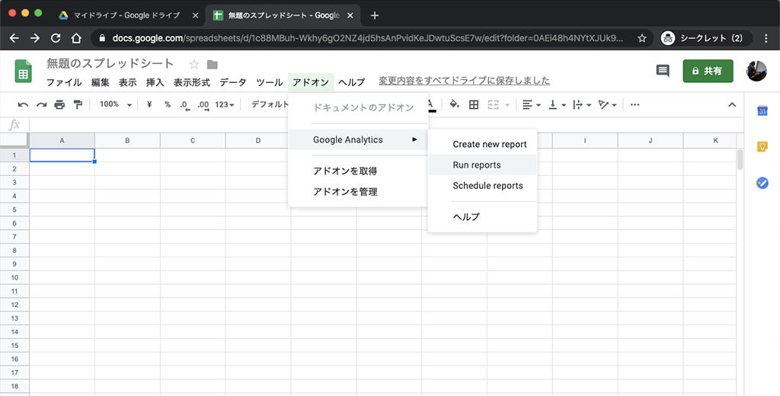
Task: Choose アドオンを管理 menu entry
Action: pos(358,192)
